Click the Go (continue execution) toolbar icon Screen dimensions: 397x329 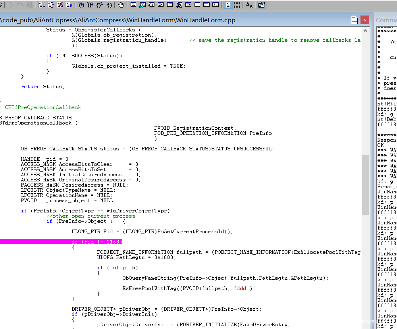click(42, 5)
